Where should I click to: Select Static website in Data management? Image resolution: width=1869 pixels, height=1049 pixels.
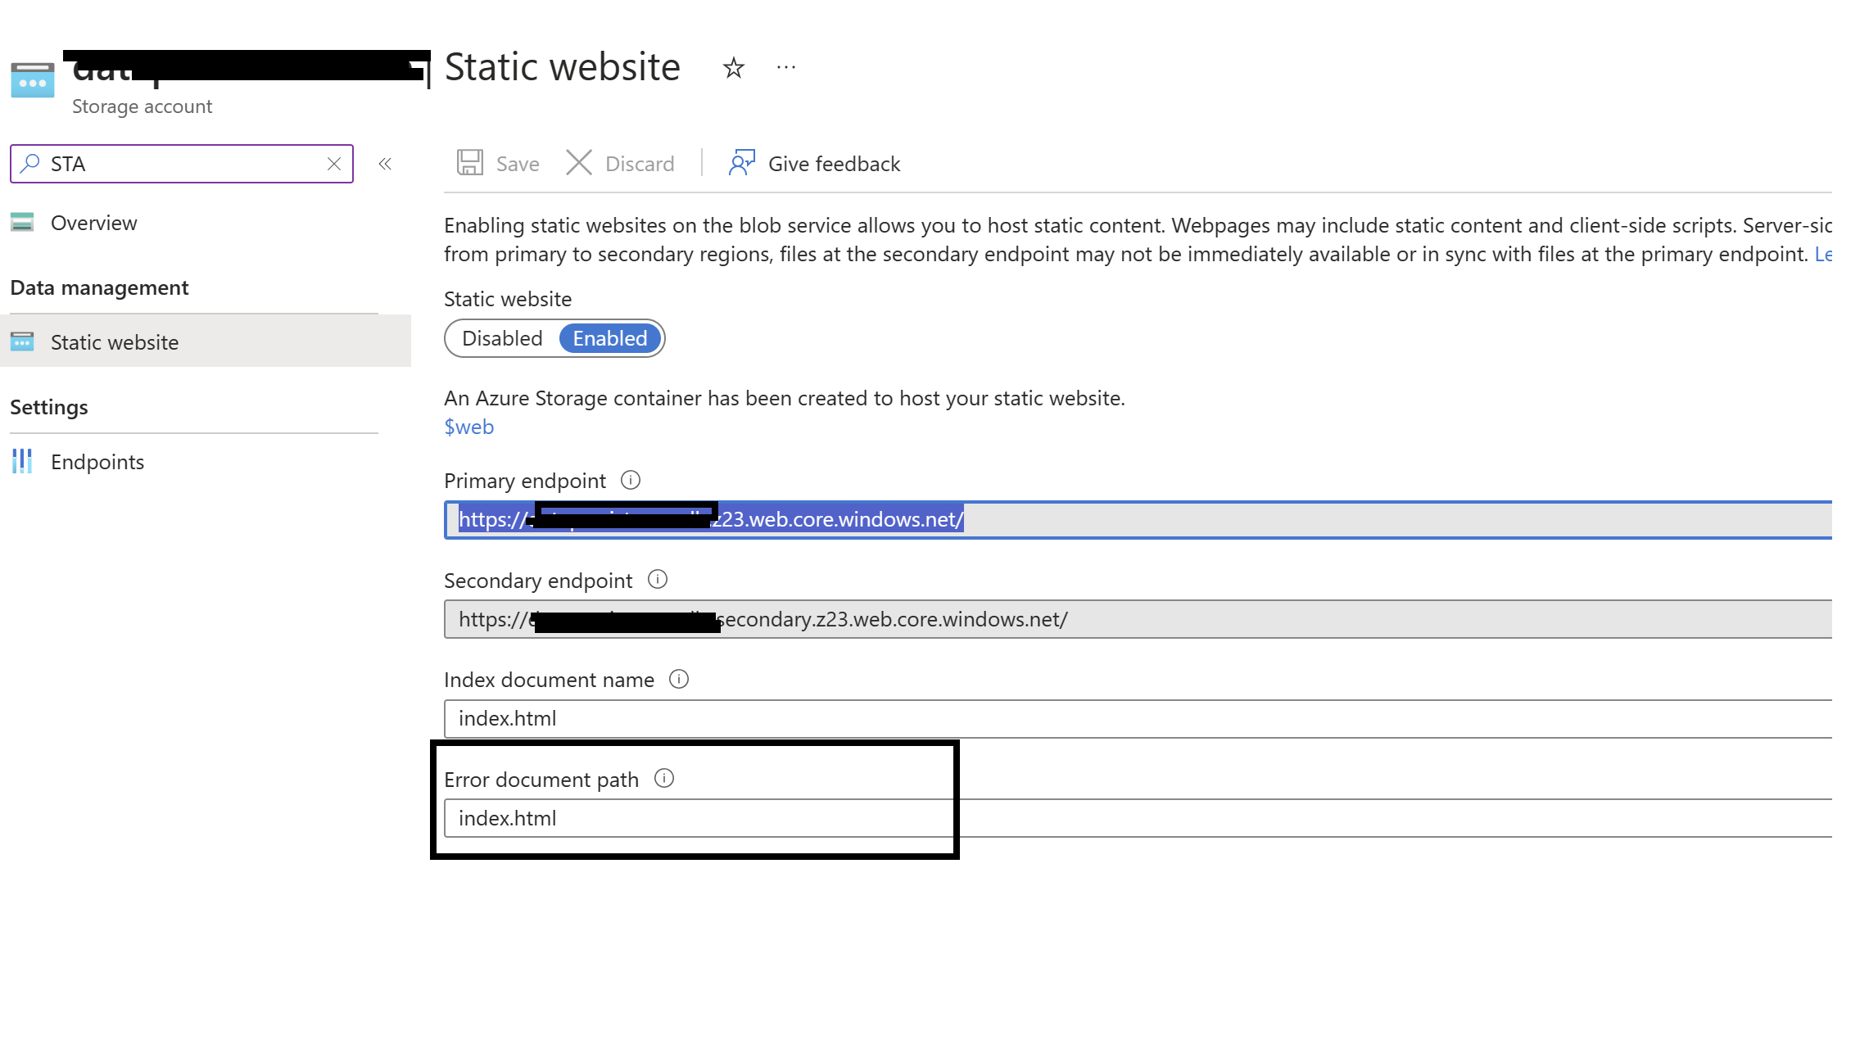(206, 341)
